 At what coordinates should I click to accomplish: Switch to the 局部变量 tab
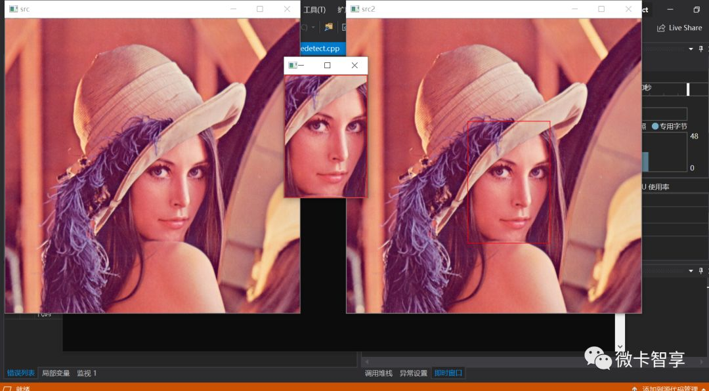[56, 373]
